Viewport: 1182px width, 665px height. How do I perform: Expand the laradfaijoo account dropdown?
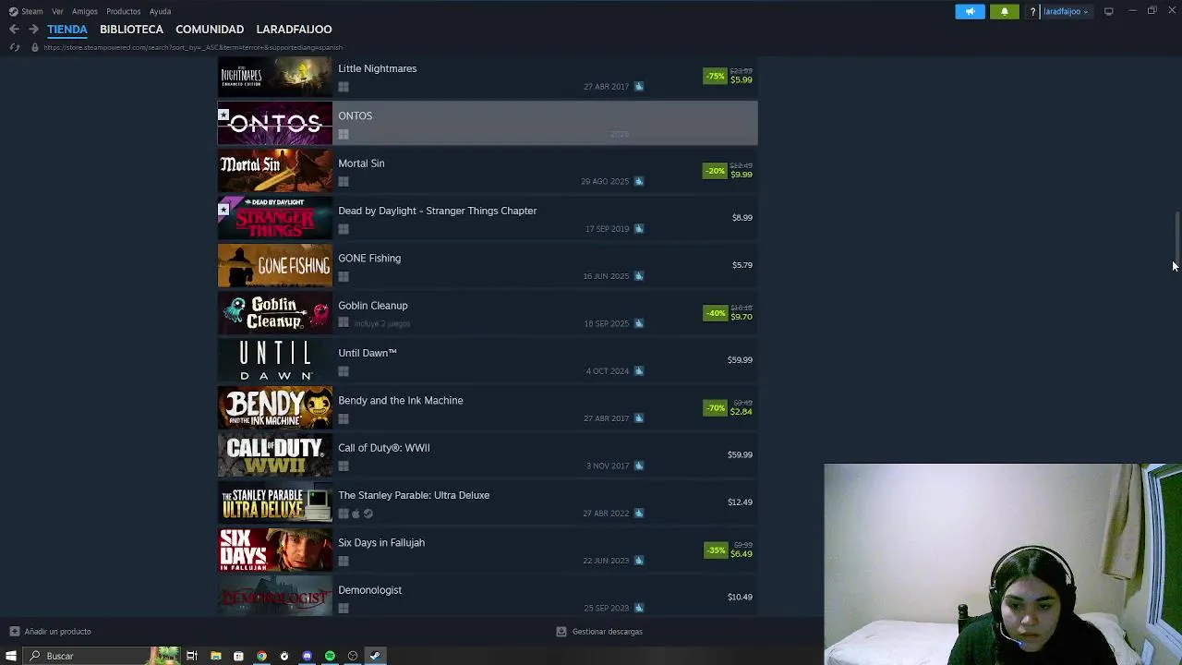tap(1066, 11)
